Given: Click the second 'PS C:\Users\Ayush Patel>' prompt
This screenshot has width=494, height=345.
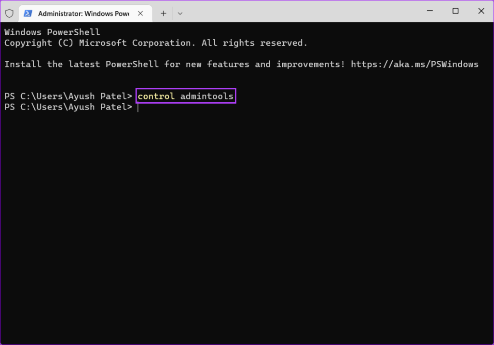Looking at the screenshot, I should coord(68,107).
